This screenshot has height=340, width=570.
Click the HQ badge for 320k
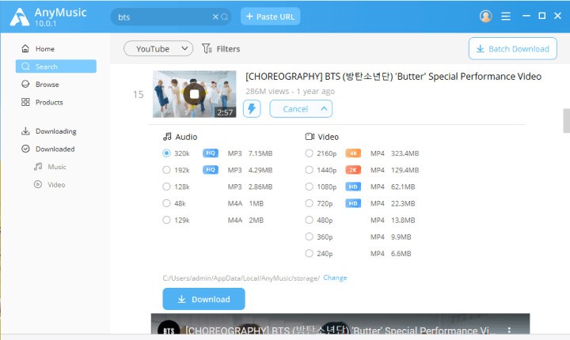pyautogui.click(x=211, y=153)
